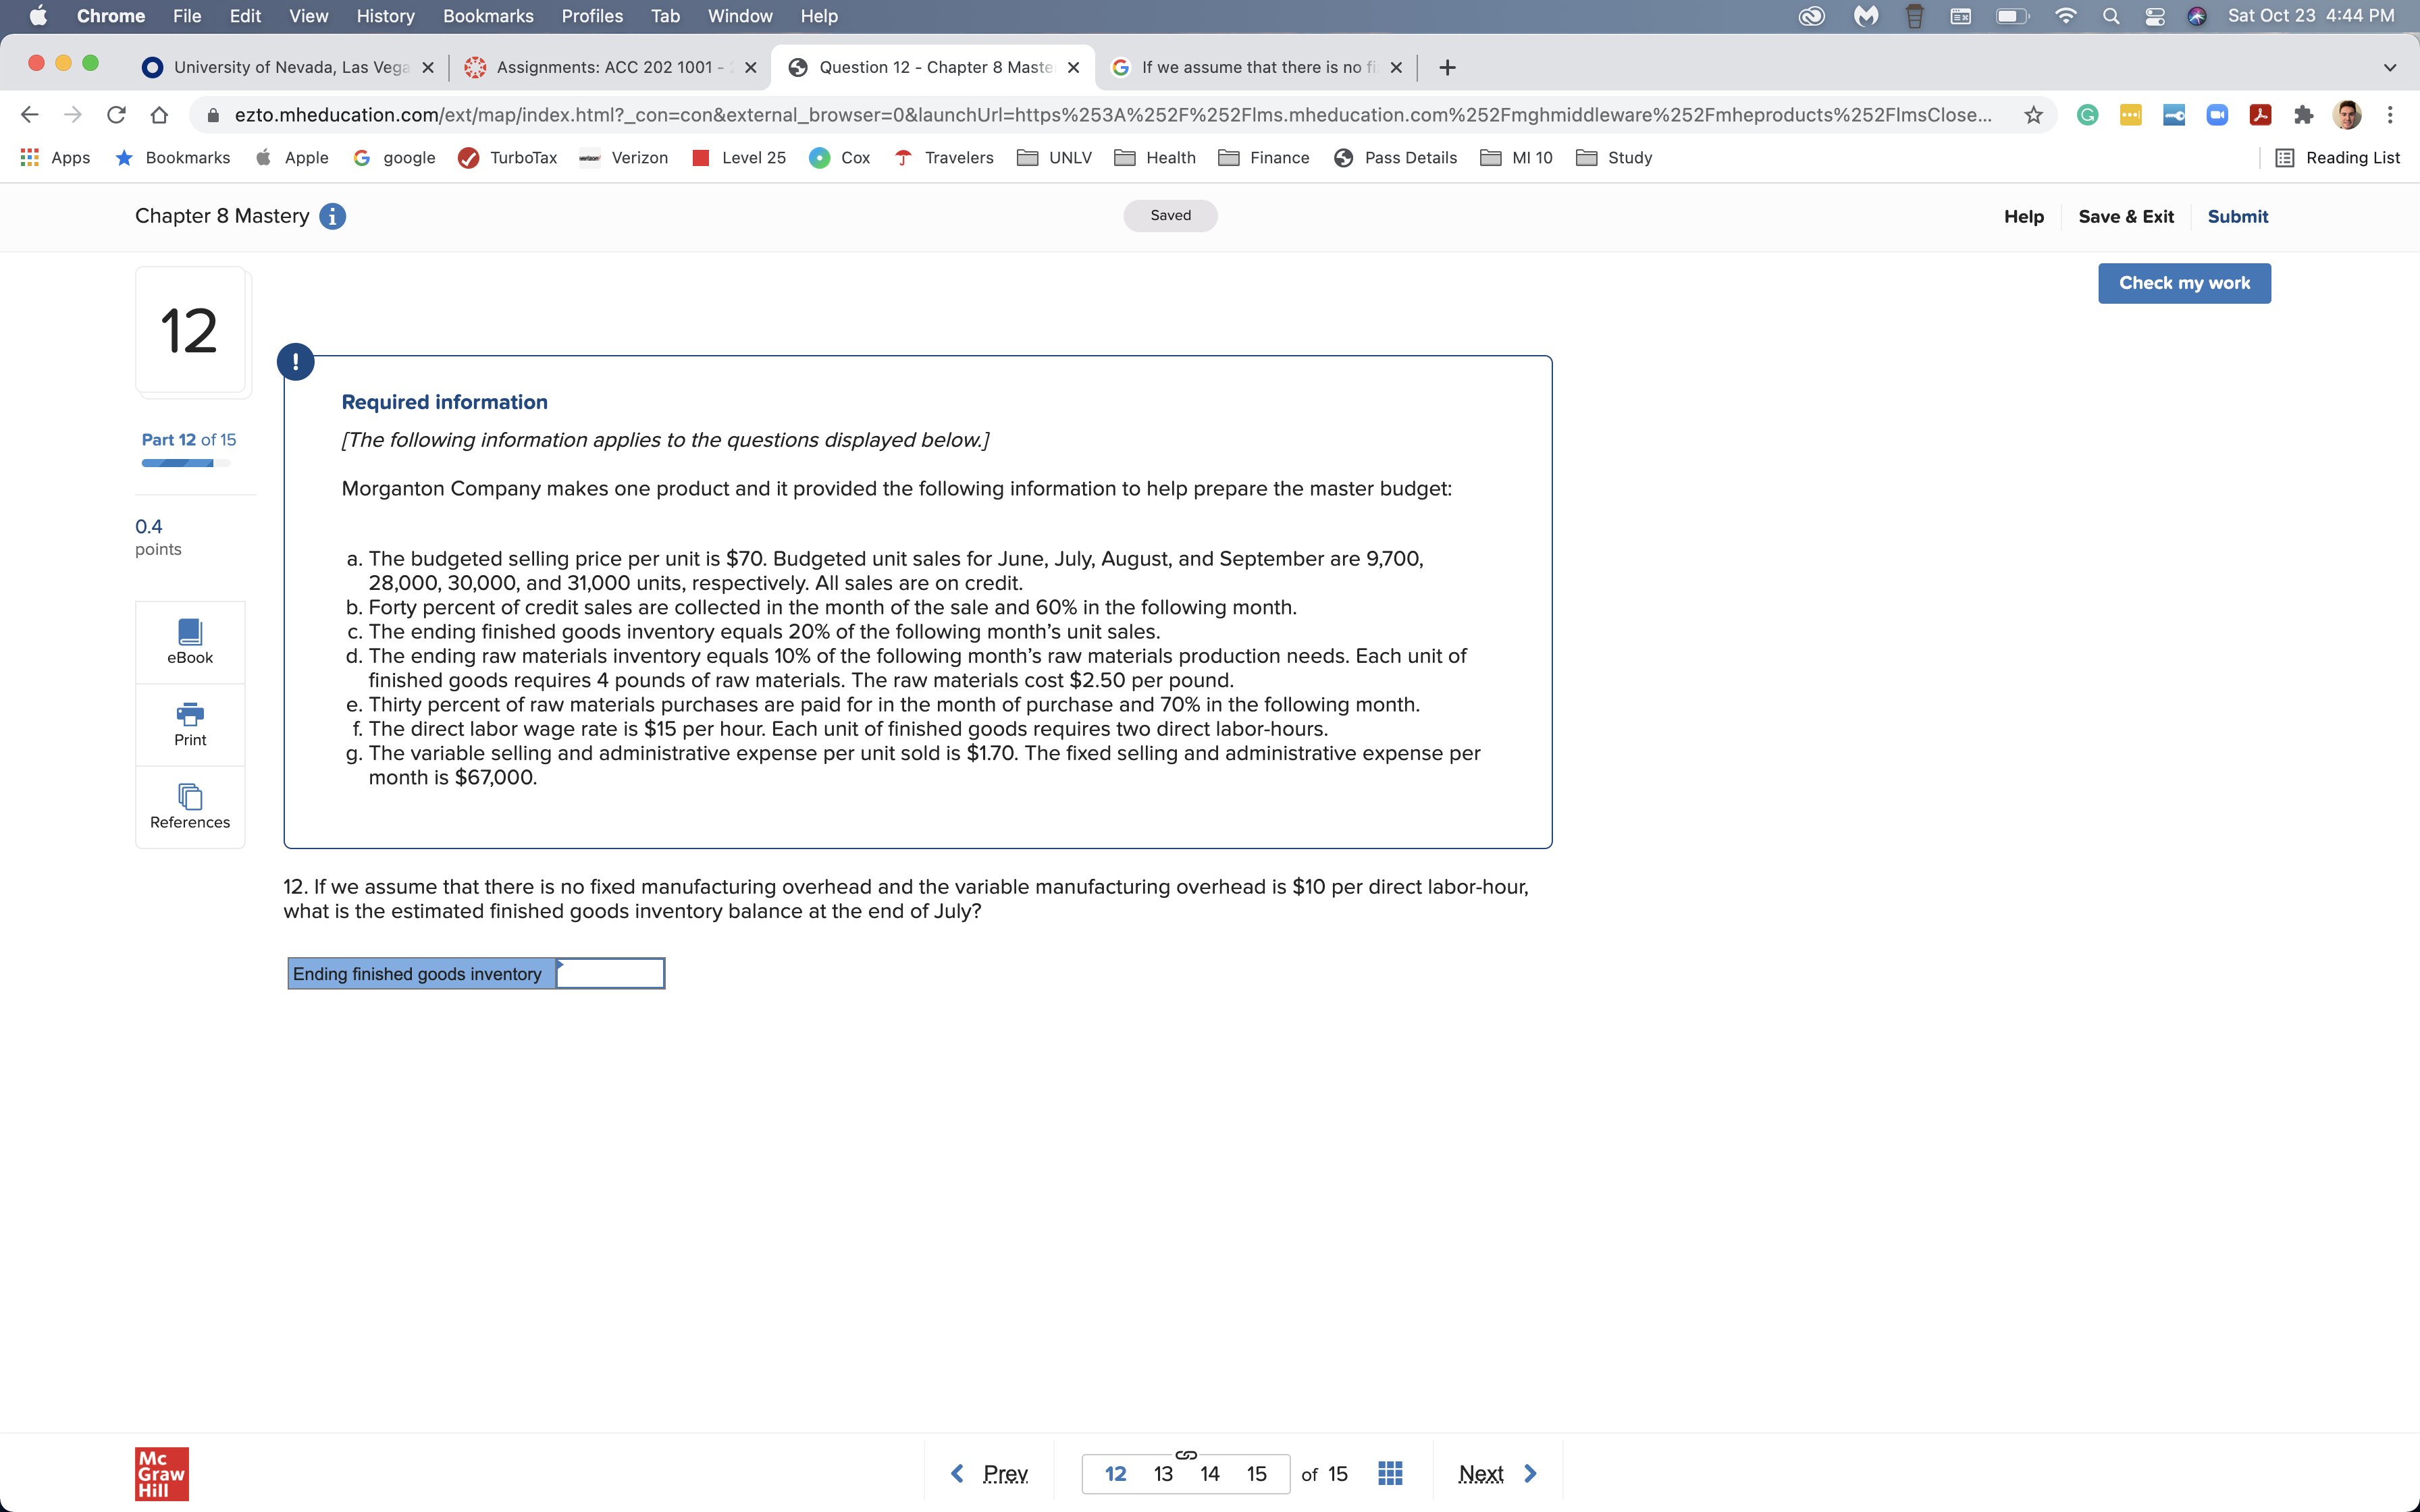2420x1512 pixels.
Task: Open the Bookmarks menu in menu bar
Action: [x=488, y=16]
